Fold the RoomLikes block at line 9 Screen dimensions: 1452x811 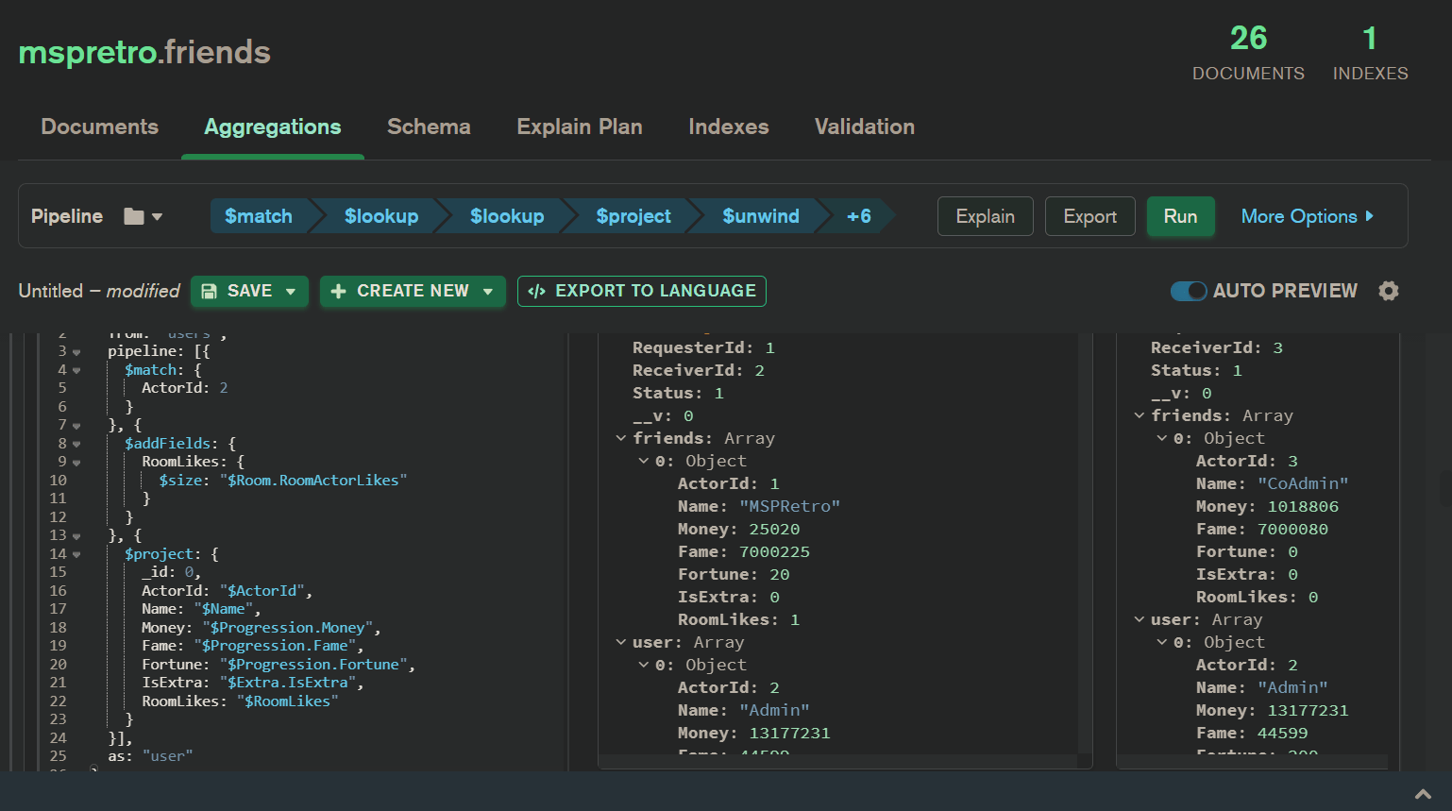tap(76, 463)
